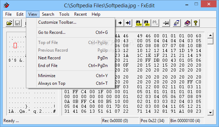The image size is (219, 127).
Task: Toggle Always on Top menu option
Action: (70, 83)
